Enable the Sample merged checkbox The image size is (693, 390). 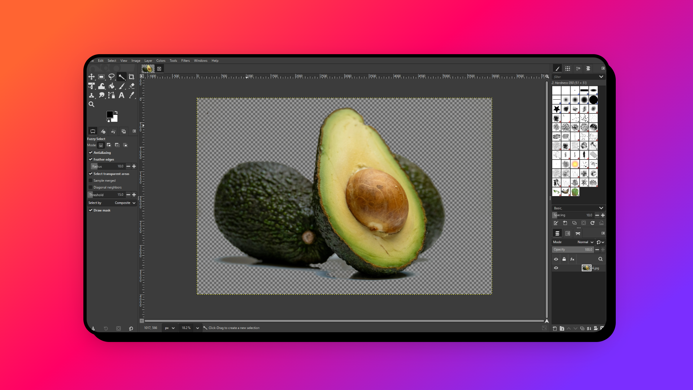91,181
